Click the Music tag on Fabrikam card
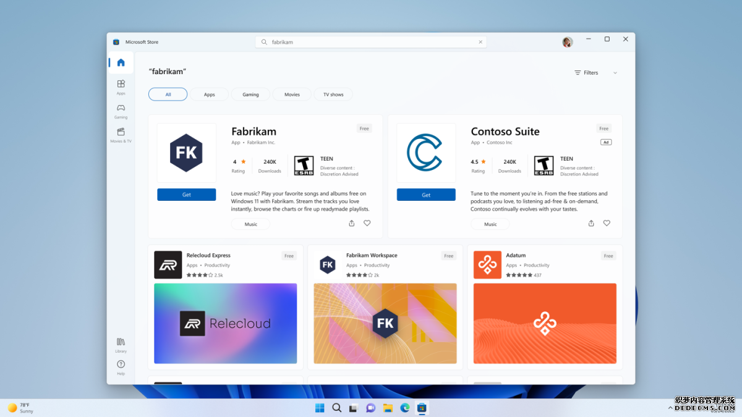Screen dimensions: 742x417 coord(250,224)
